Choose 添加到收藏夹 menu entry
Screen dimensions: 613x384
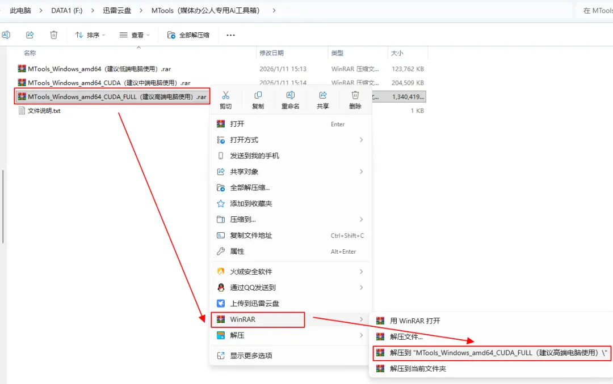[x=291, y=204]
